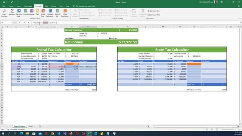Image resolution: width=242 pixels, height=136 pixels.
Task: Open the Help tab
Action: [68, 6]
